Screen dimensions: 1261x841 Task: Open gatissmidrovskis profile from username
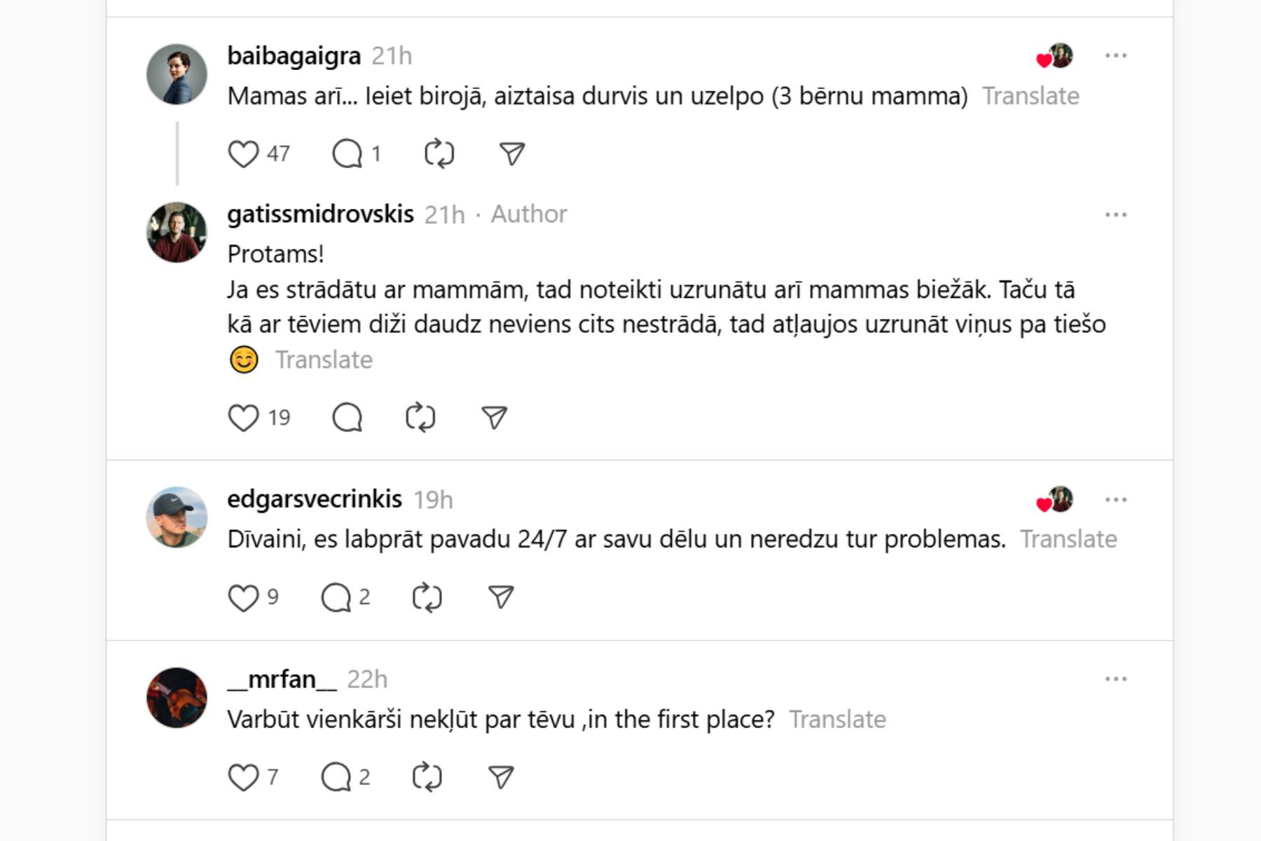tap(320, 214)
